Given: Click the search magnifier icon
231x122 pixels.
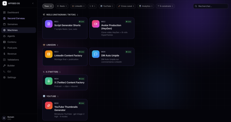Looking at the screenshot, I should (196, 6).
